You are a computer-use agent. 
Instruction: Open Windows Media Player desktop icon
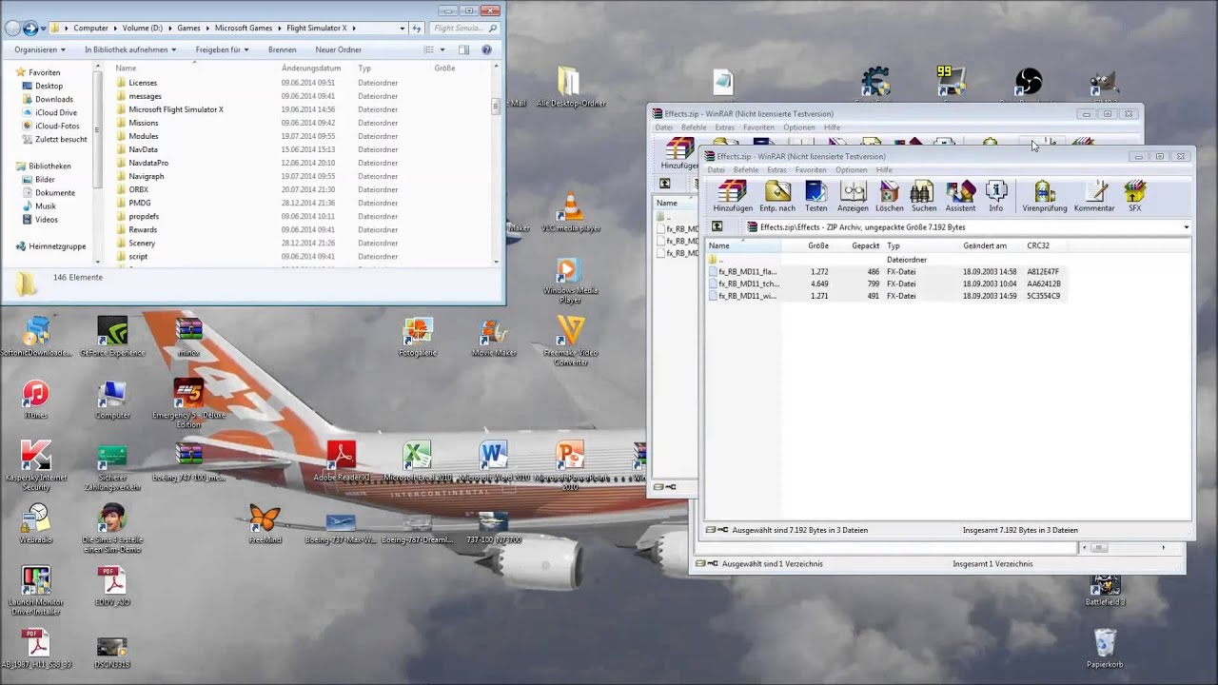[x=570, y=281]
